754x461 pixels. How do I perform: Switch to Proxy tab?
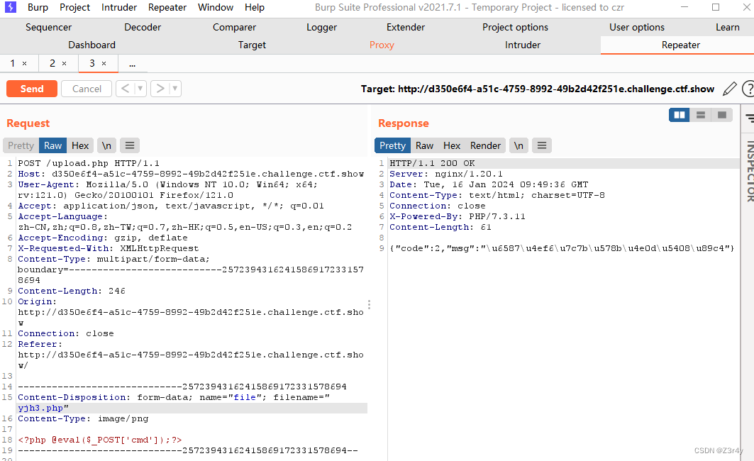coord(382,45)
